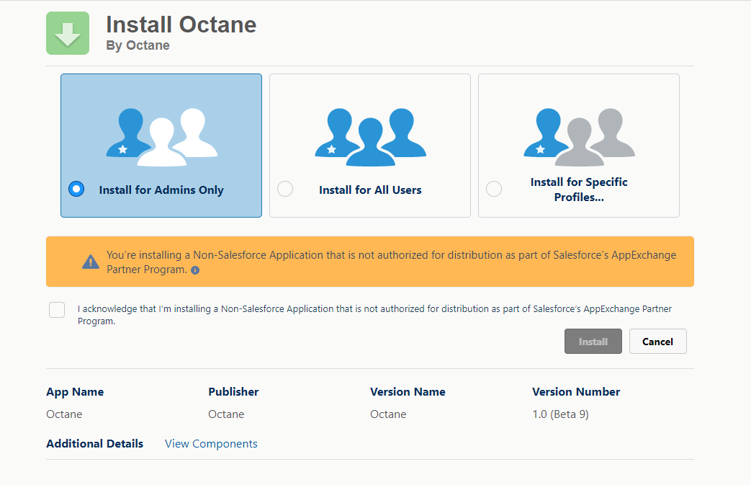Click the App Name column label
751x485 pixels.
pos(75,391)
